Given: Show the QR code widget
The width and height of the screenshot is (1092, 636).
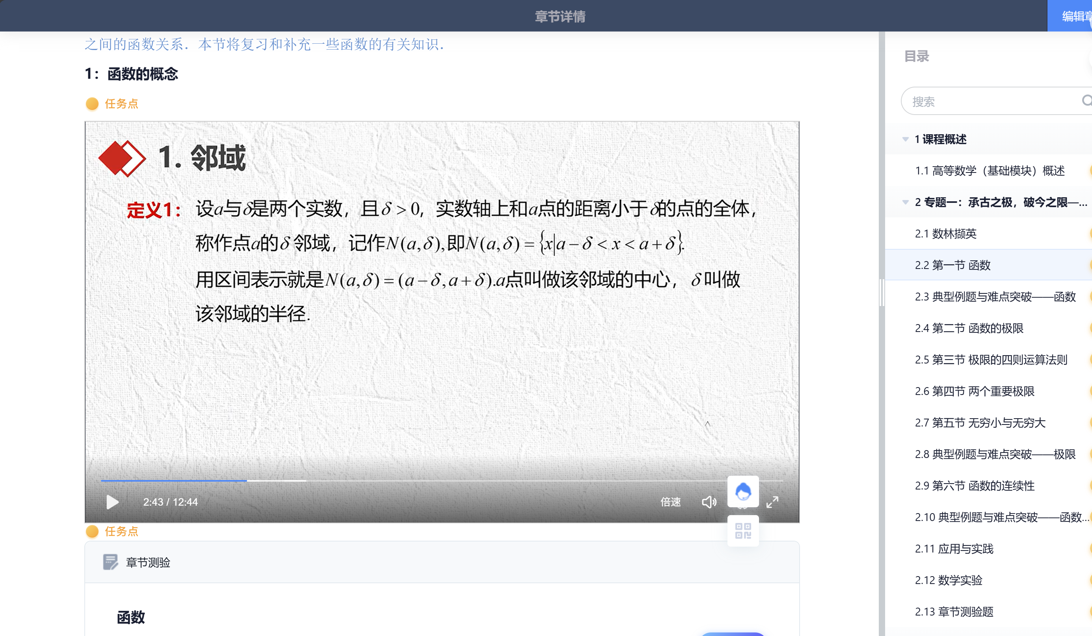Looking at the screenshot, I should point(743,530).
